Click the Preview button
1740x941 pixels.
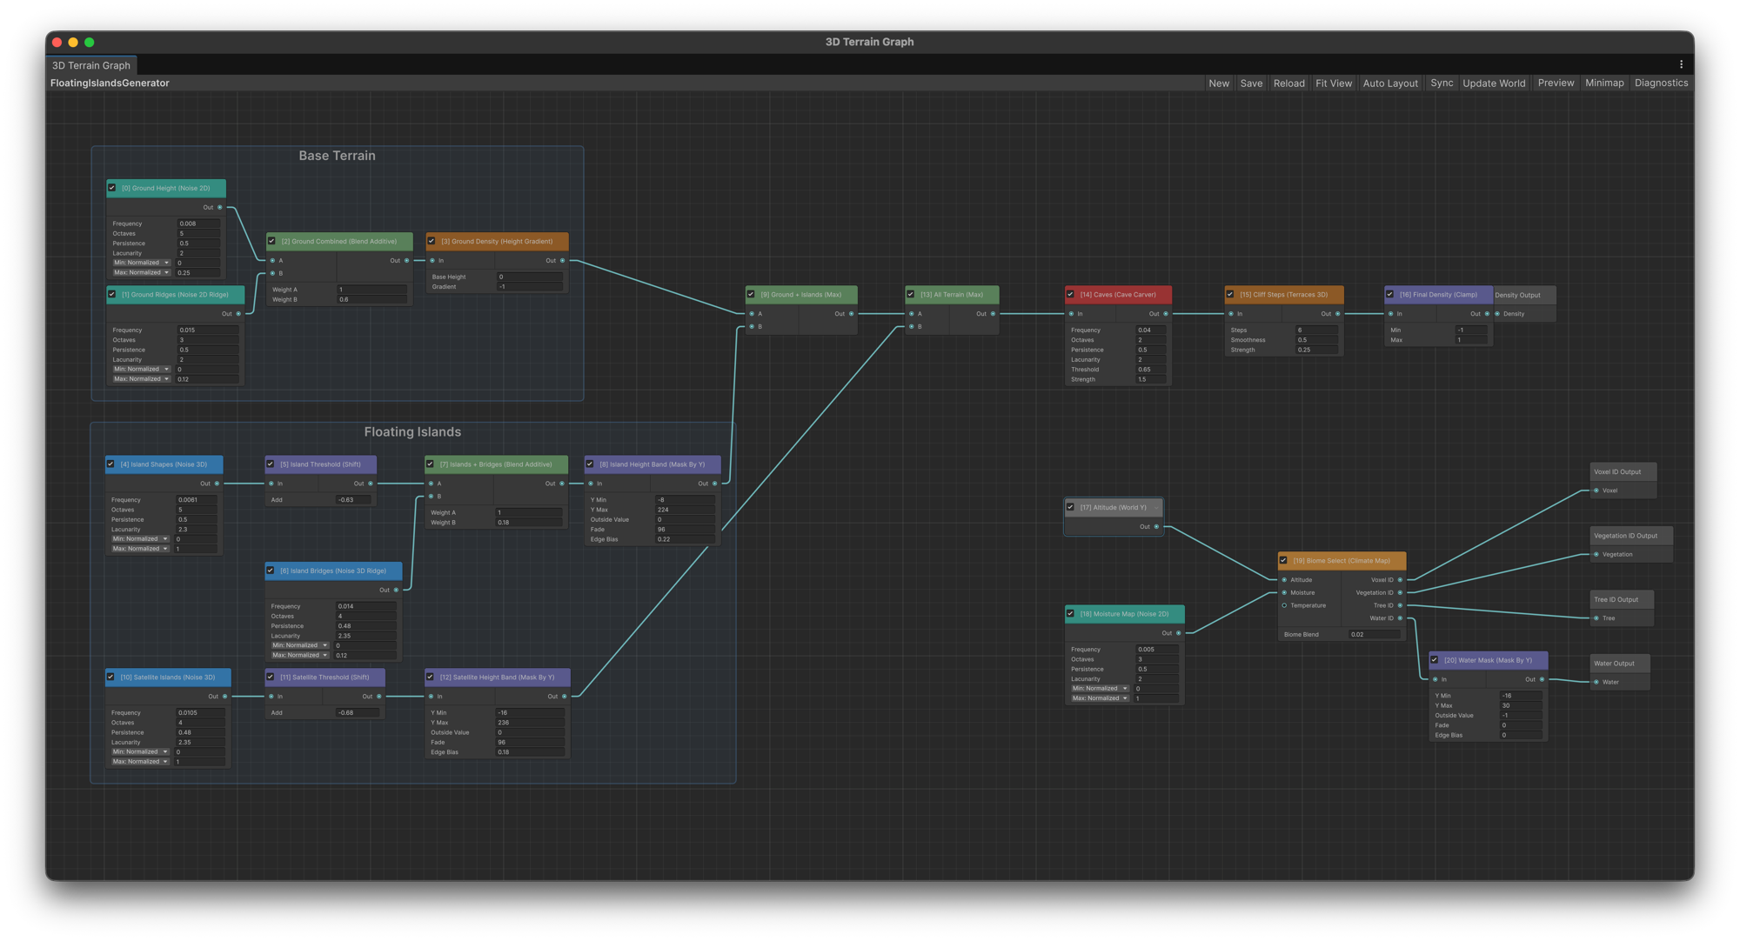point(1556,83)
